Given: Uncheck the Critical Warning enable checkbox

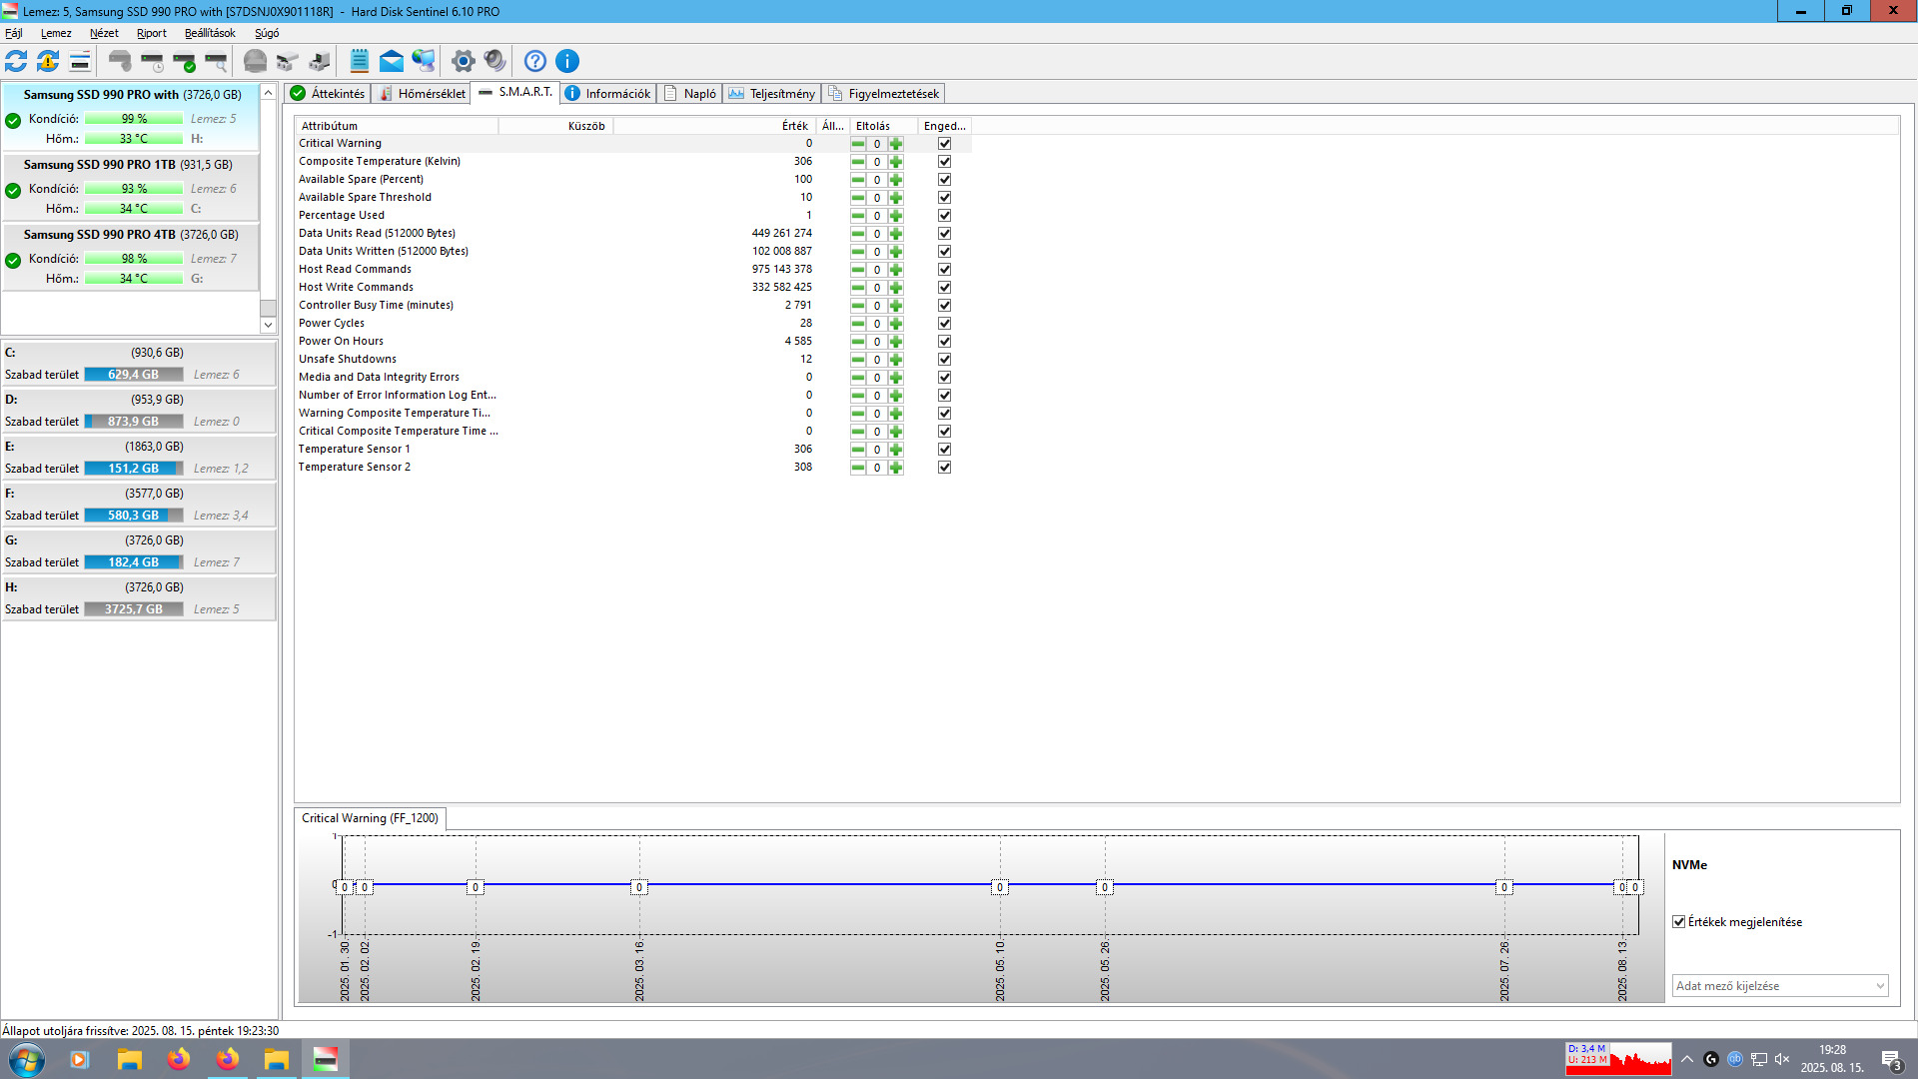Looking at the screenshot, I should (x=944, y=144).
